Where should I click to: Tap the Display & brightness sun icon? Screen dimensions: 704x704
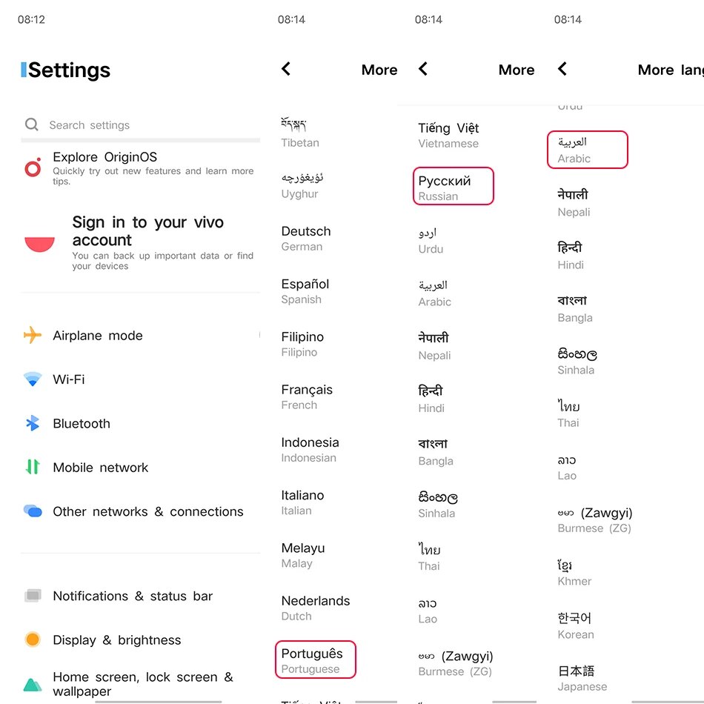[x=33, y=640]
